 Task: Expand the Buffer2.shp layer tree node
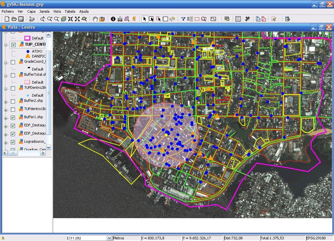click(6, 101)
